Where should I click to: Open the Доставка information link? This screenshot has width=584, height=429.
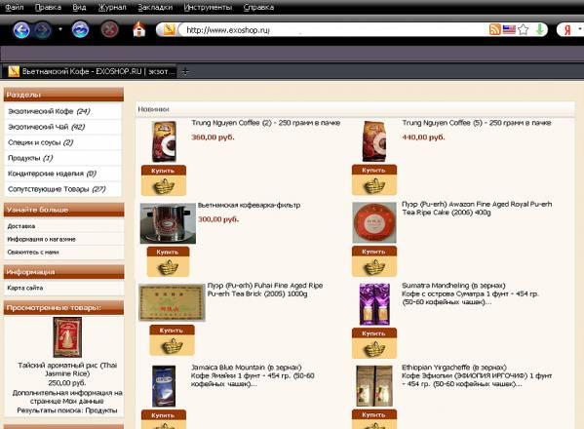(21, 226)
